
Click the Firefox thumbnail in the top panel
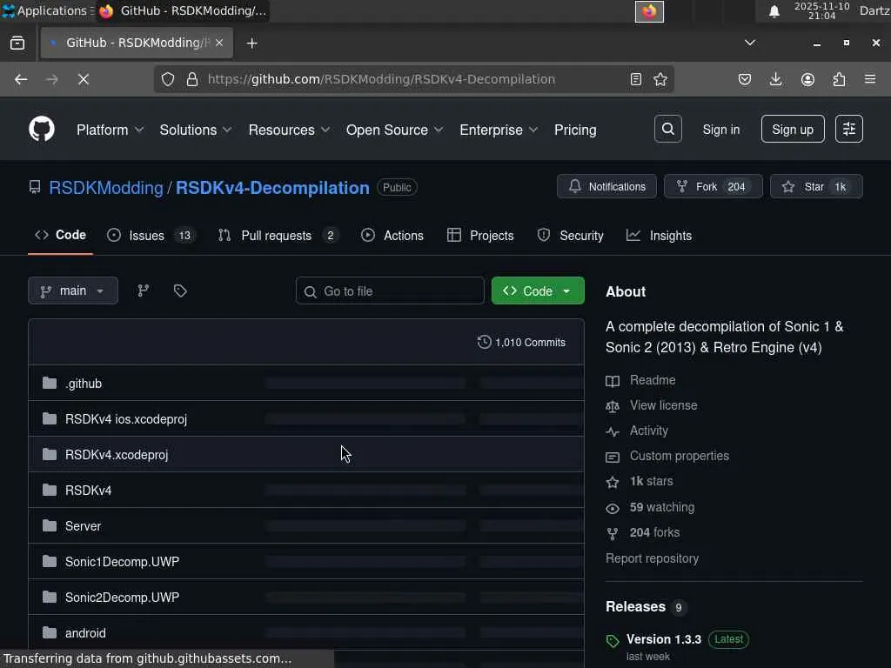pyautogui.click(x=649, y=11)
